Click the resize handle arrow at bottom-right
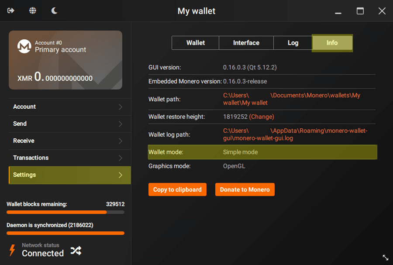This screenshot has width=393, height=265. click(385, 258)
